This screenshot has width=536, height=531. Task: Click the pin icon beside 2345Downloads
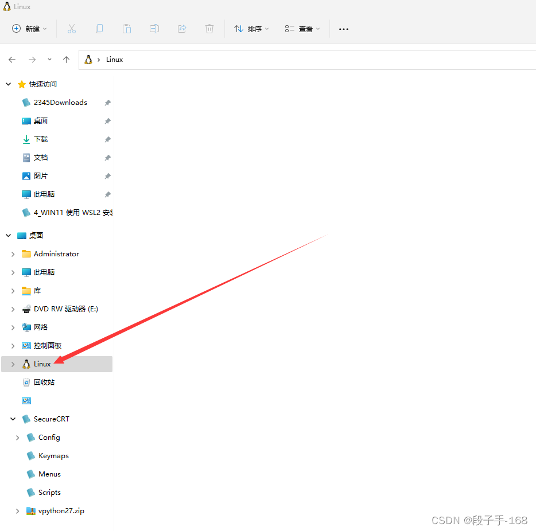(x=108, y=103)
